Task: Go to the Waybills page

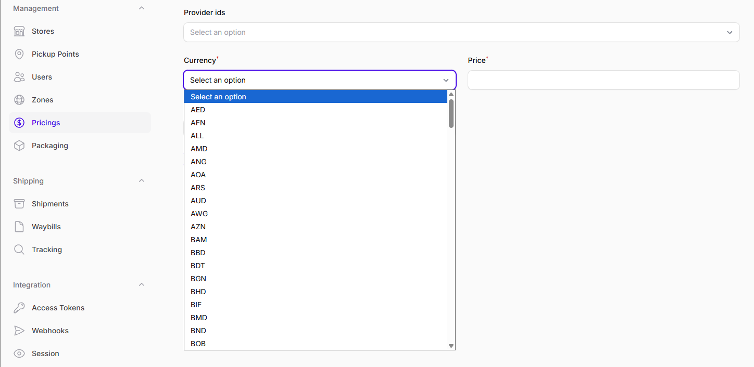Action: pyautogui.click(x=46, y=227)
